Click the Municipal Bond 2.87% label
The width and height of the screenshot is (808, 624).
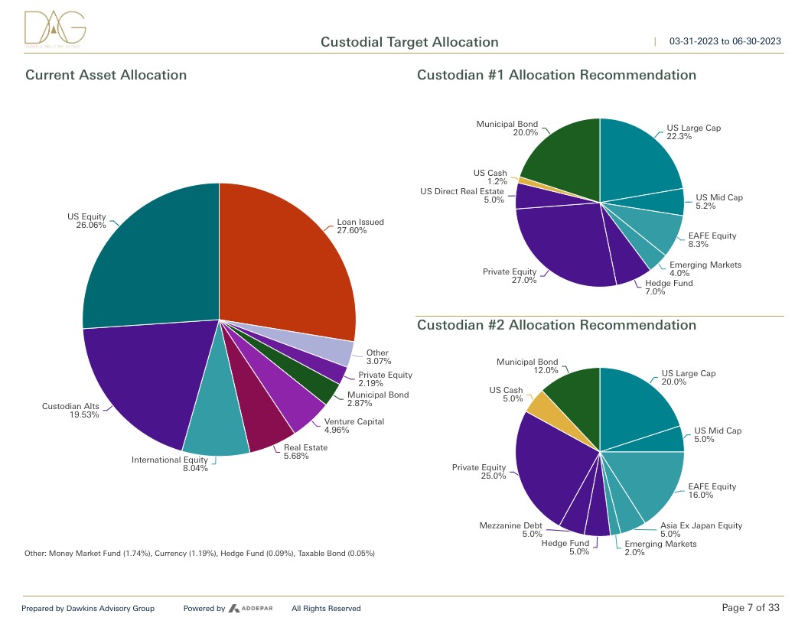[378, 398]
